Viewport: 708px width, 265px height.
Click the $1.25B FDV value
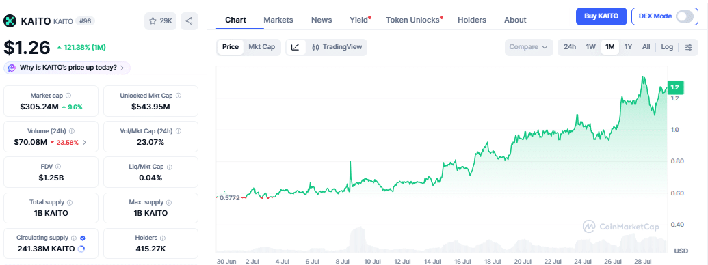tap(51, 178)
